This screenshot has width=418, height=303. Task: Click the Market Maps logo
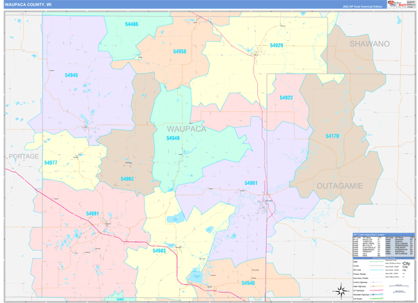pos(401,4)
